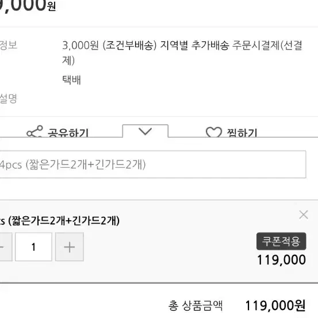Collapse the panel with the chevron tab
318x318 pixels.
[x=145, y=131]
